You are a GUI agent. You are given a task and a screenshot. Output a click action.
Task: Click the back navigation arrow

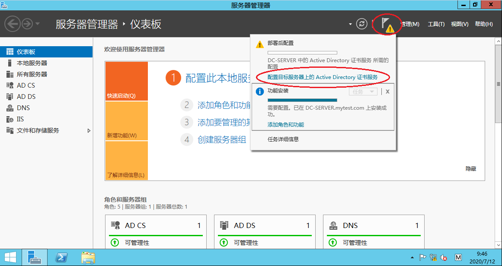point(13,24)
